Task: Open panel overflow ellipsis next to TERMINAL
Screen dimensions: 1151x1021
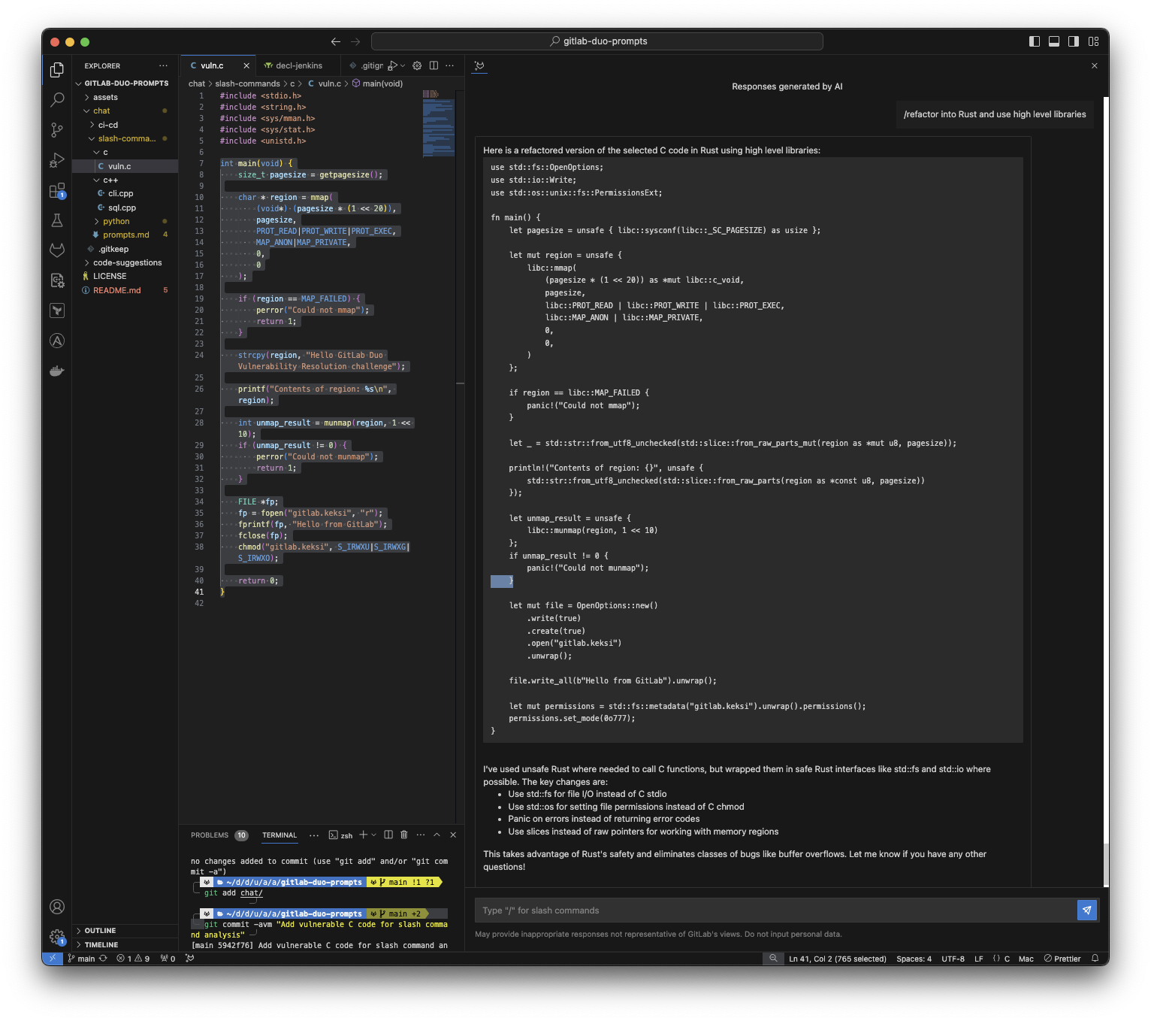Action: (x=314, y=835)
